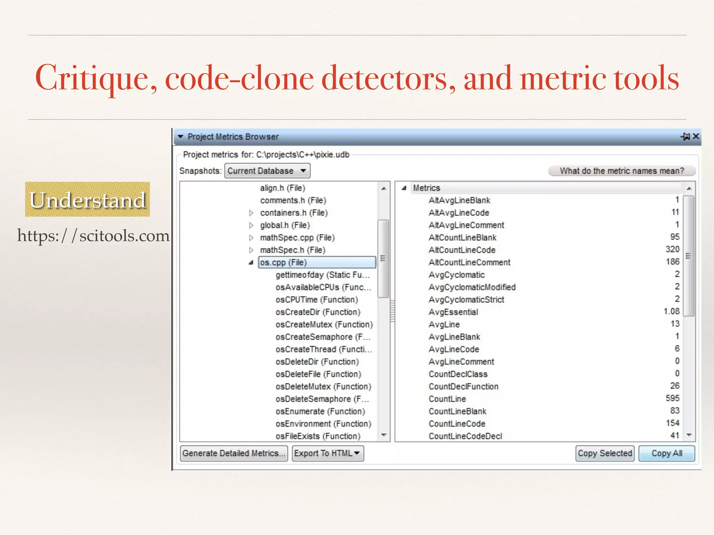This screenshot has height=535, width=714.
Task: Select osCreateSemaphore function row
Action: point(323,337)
